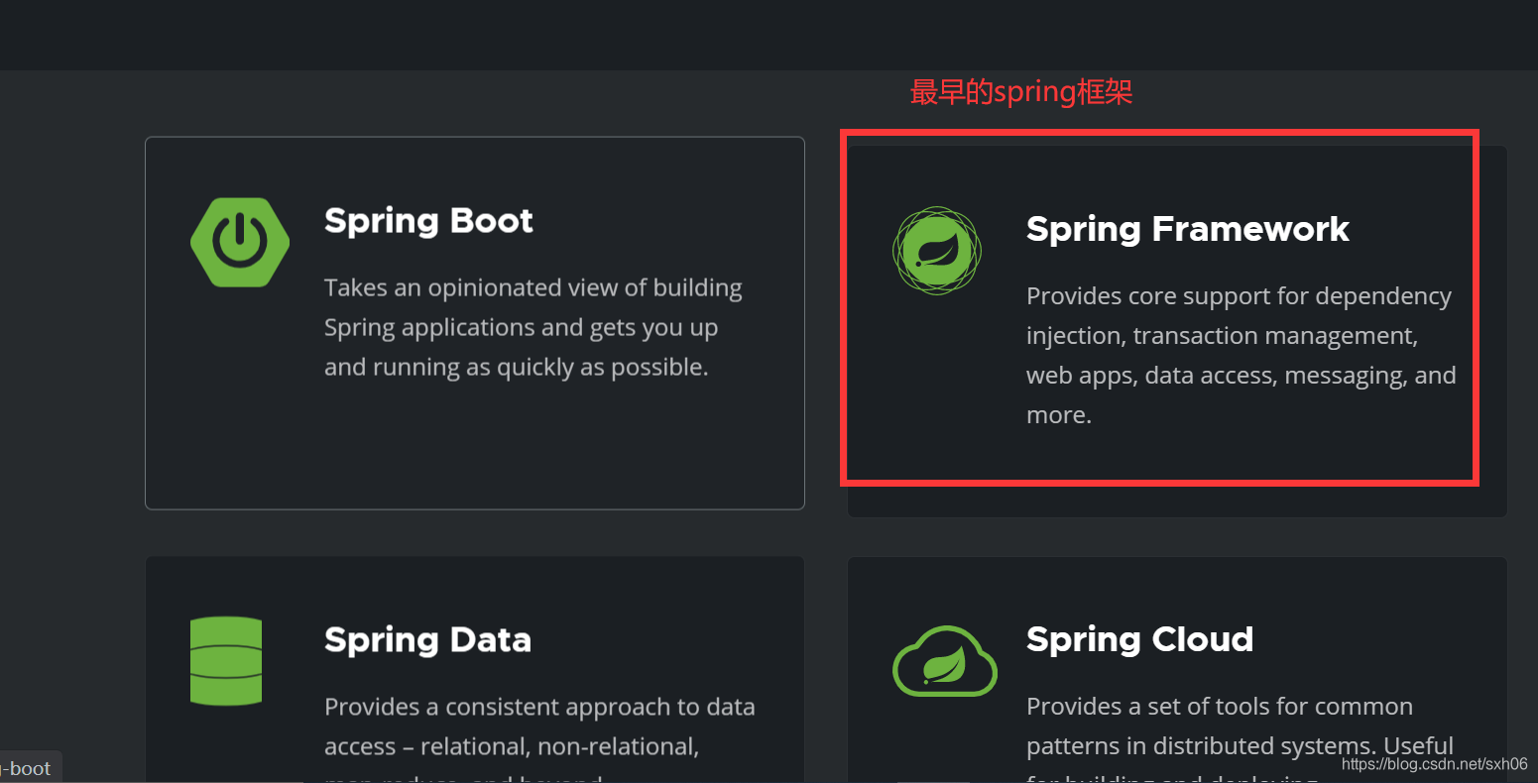This screenshot has height=783, width=1538.
Task: Click the Spring Framework leaf icon
Action: [937, 251]
